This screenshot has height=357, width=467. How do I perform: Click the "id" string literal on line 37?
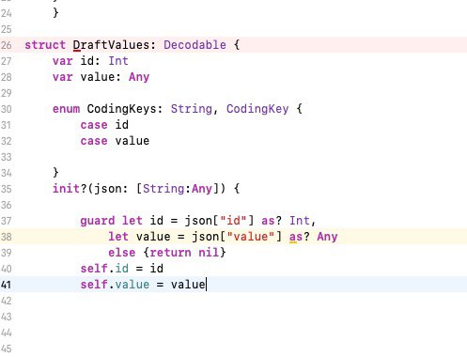pyautogui.click(x=233, y=221)
